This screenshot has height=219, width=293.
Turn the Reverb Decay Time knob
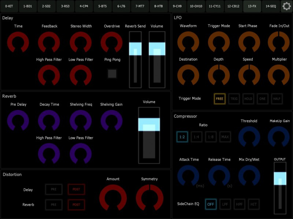pyautogui.click(x=49, y=120)
